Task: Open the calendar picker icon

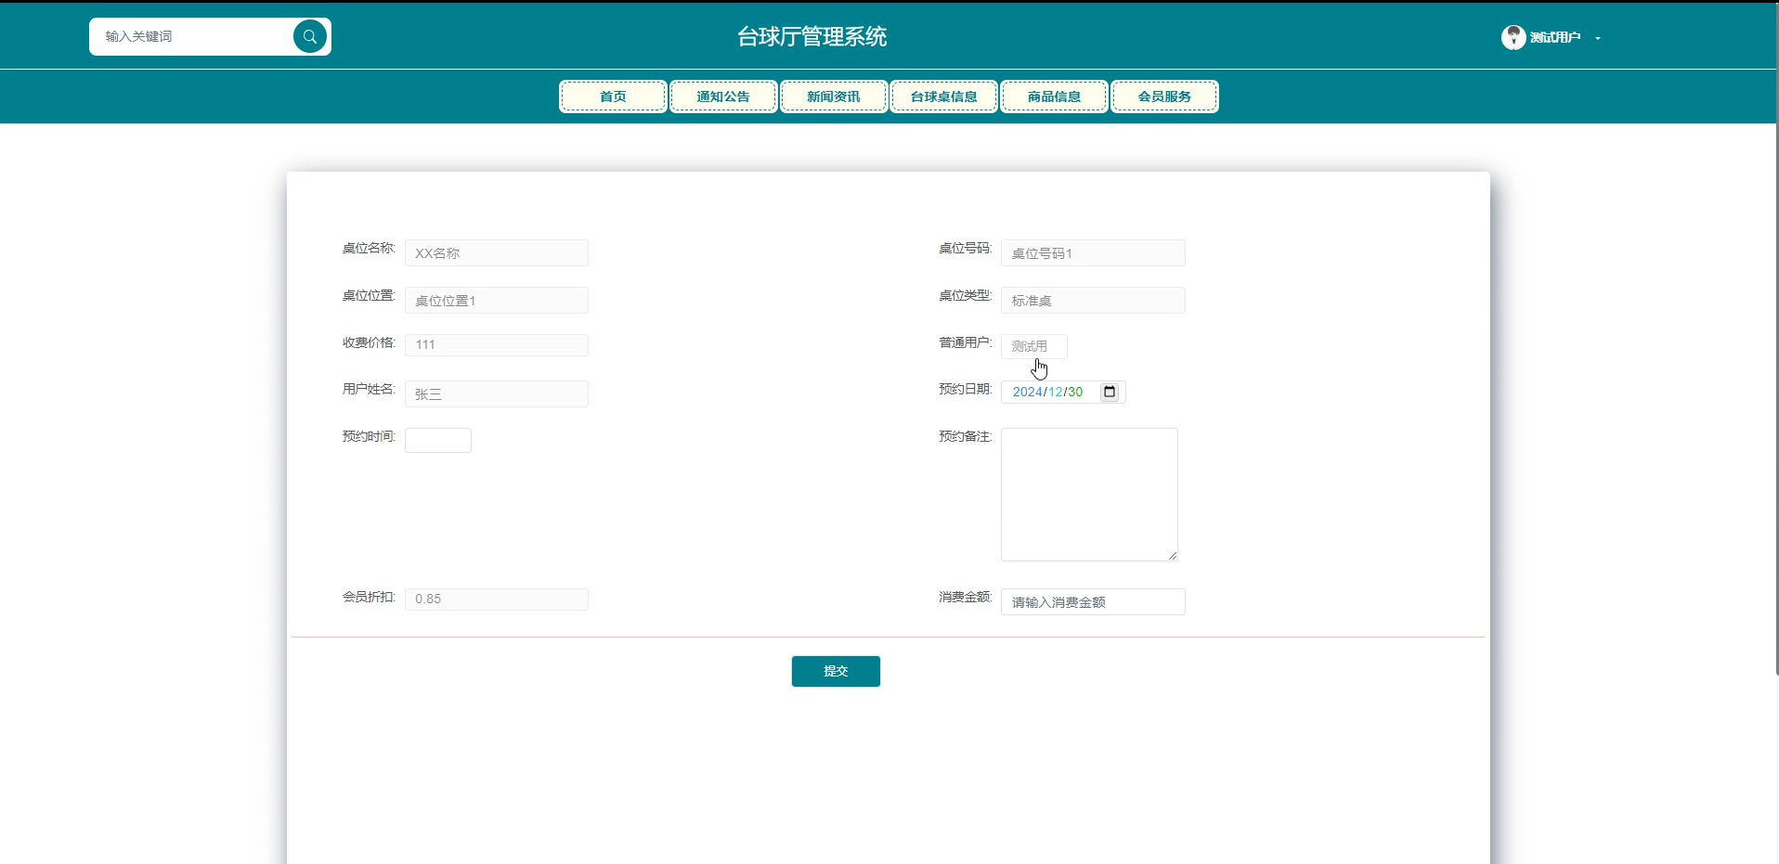Action: point(1110,392)
